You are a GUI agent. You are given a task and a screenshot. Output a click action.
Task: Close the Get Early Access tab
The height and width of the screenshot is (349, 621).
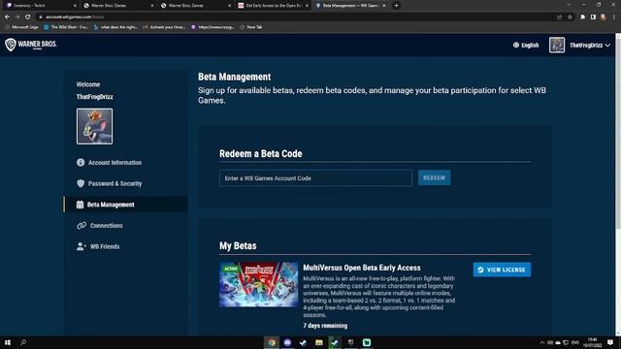(x=307, y=6)
